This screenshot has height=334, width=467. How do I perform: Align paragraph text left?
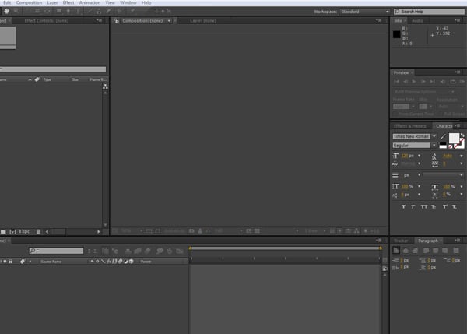[x=396, y=250]
